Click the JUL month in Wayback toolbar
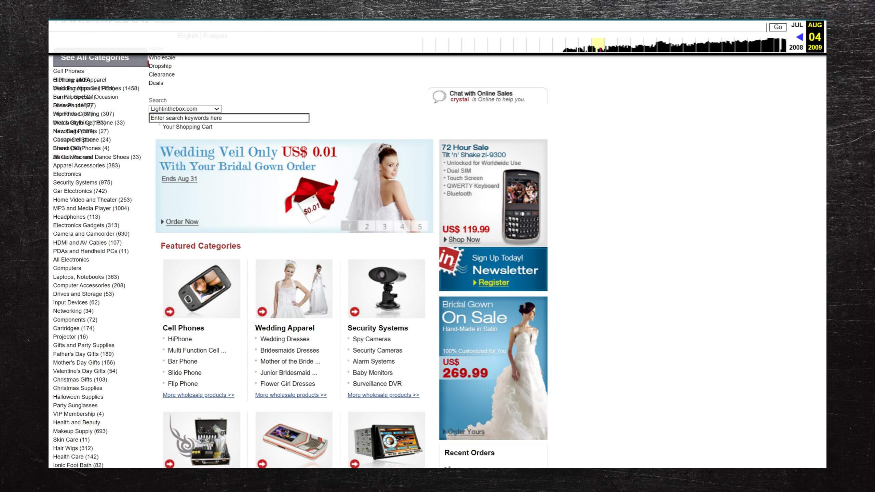 [797, 25]
